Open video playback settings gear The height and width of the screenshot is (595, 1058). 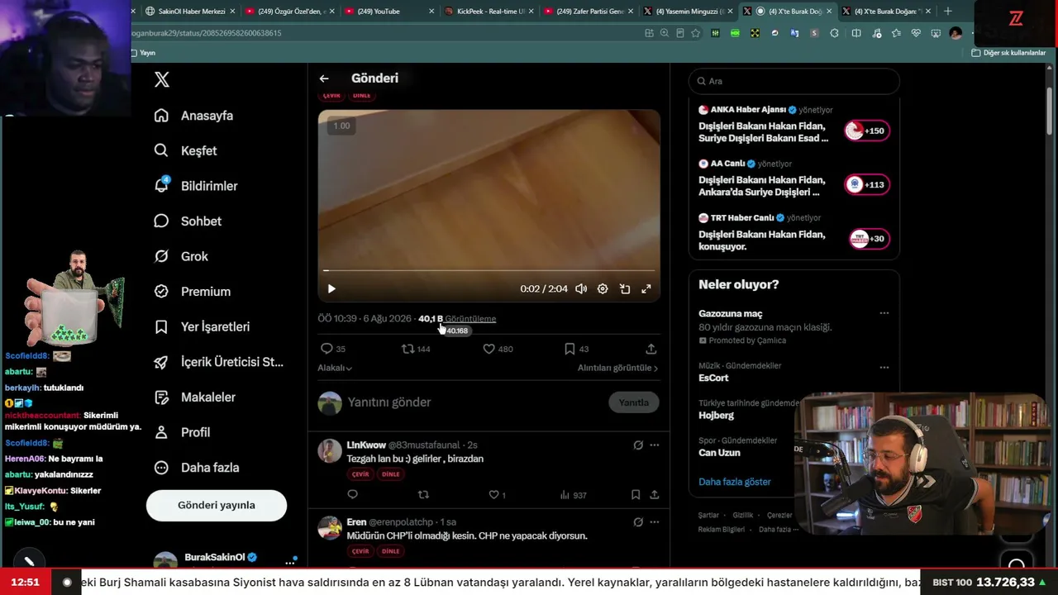tap(603, 288)
